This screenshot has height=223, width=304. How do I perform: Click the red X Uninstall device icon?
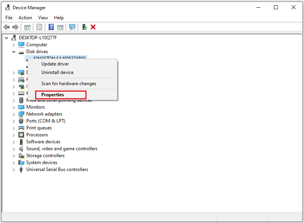(x=93, y=27)
